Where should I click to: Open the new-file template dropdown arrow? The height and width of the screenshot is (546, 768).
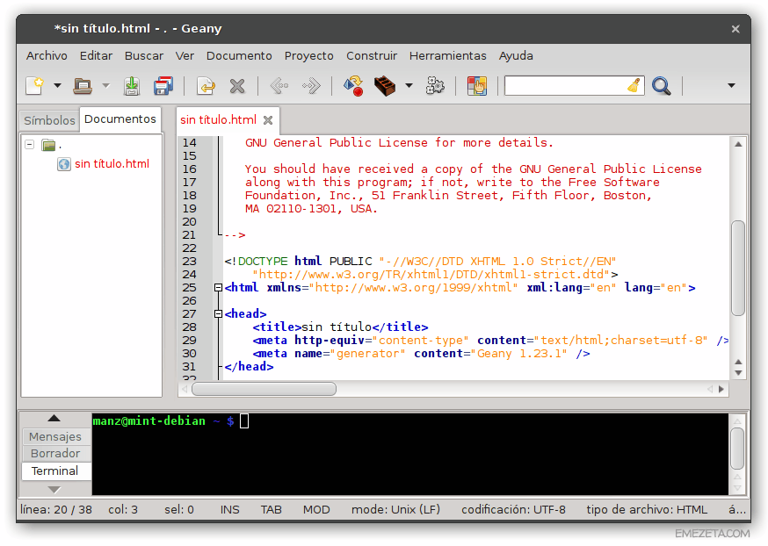click(x=57, y=86)
